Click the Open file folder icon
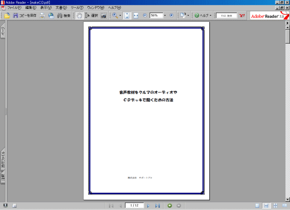Viewport: 290px width, 210px height. [x=7, y=15]
